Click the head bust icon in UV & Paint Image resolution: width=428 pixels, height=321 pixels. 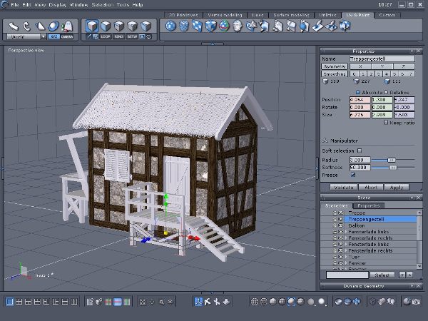click(238, 26)
